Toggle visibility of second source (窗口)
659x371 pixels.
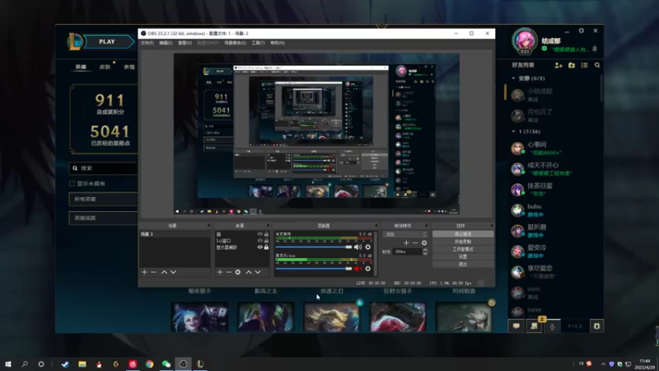(259, 241)
